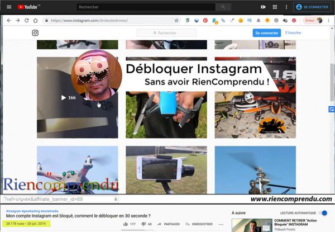Open the YouTube hamburger guide menu
This screenshot has width=335, height=232.
8,7
